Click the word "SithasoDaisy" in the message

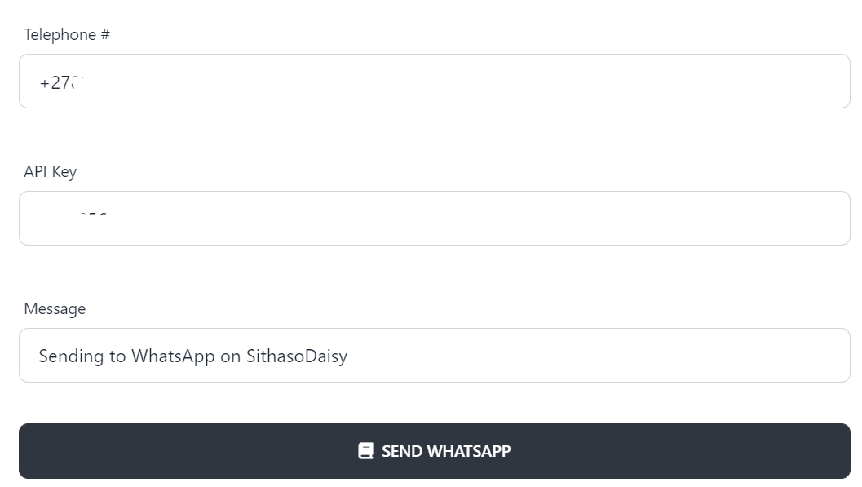click(x=297, y=356)
